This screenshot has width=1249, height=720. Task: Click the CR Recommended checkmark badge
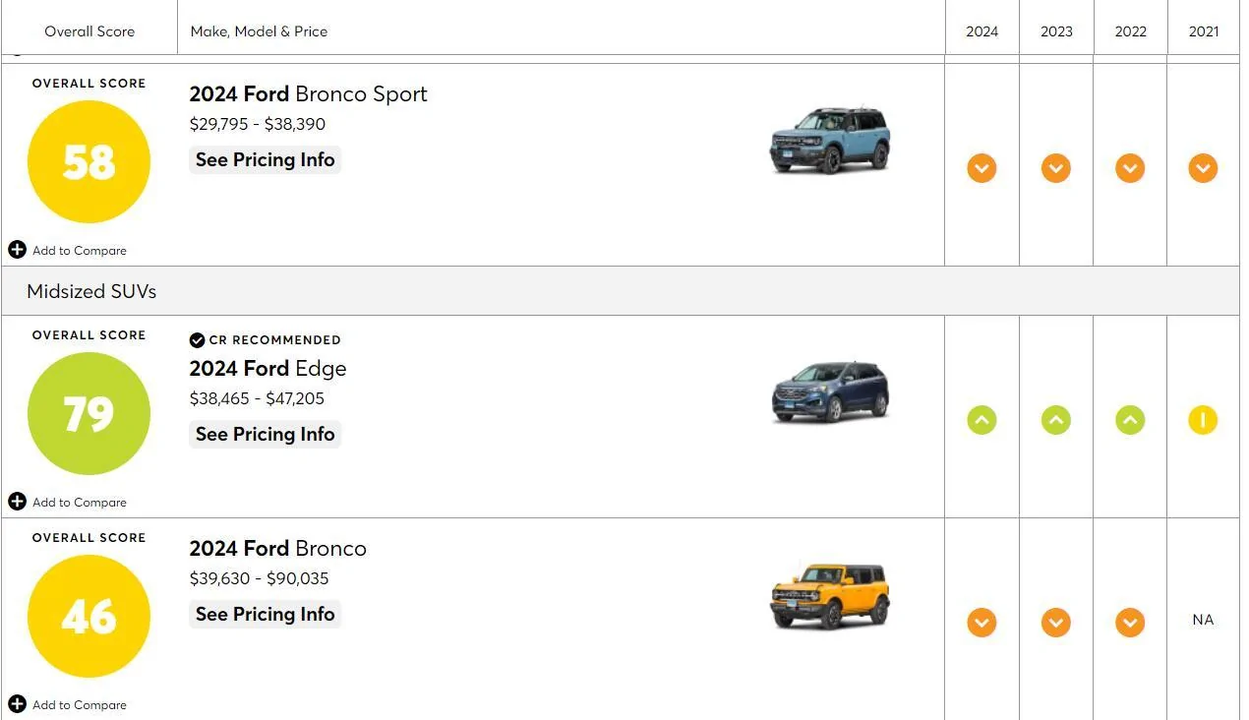point(197,339)
